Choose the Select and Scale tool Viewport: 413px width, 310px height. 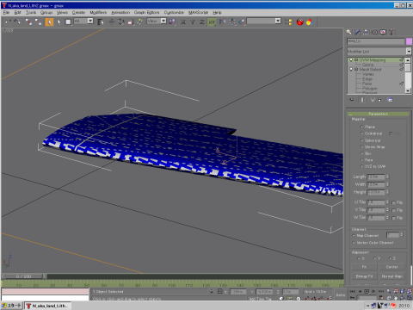[131, 22]
